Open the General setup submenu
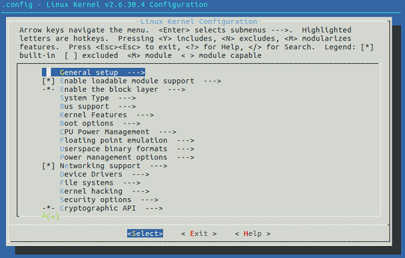The width and height of the screenshot is (405, 258). point(102,72)
